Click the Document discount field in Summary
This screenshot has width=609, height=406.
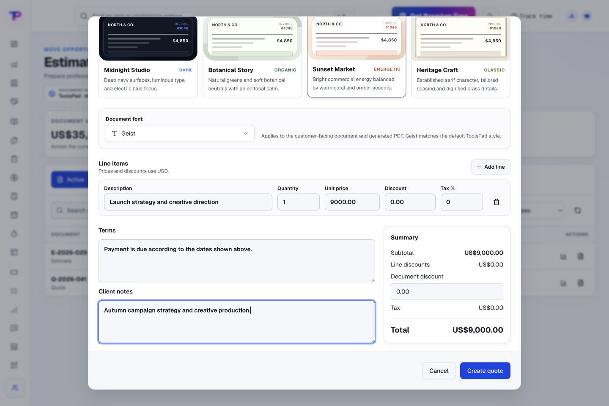447,292
